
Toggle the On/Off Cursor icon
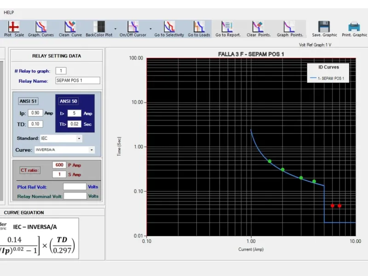(133, 27)
